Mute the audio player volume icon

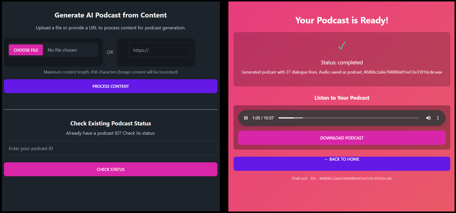[428, 118]
